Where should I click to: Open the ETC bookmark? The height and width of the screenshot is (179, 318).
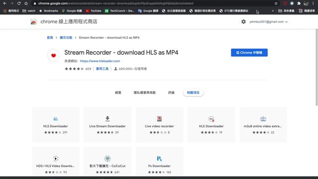(x=234, y=11)
